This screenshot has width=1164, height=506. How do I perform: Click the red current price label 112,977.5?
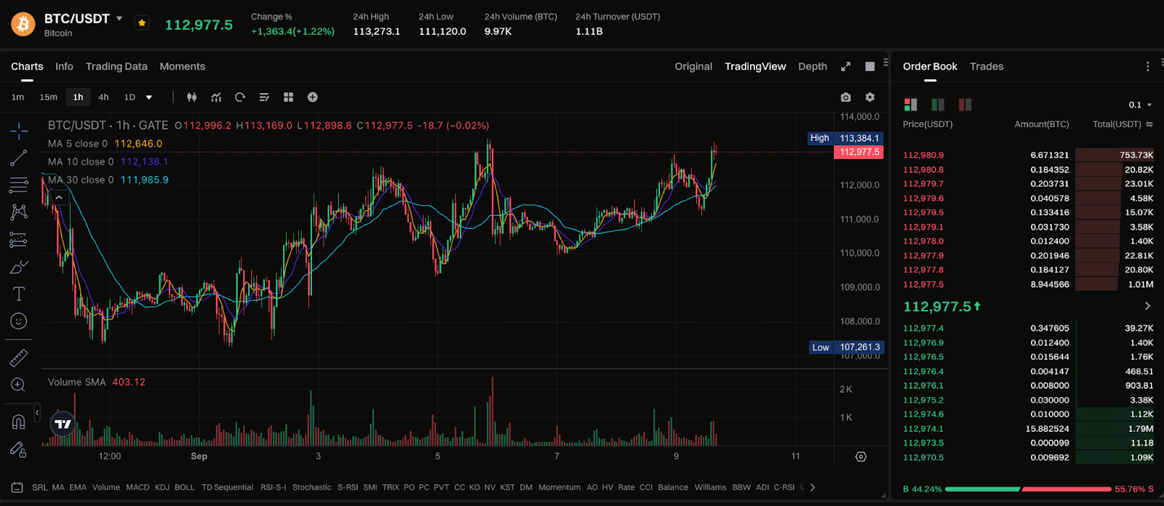click(859, 152)
